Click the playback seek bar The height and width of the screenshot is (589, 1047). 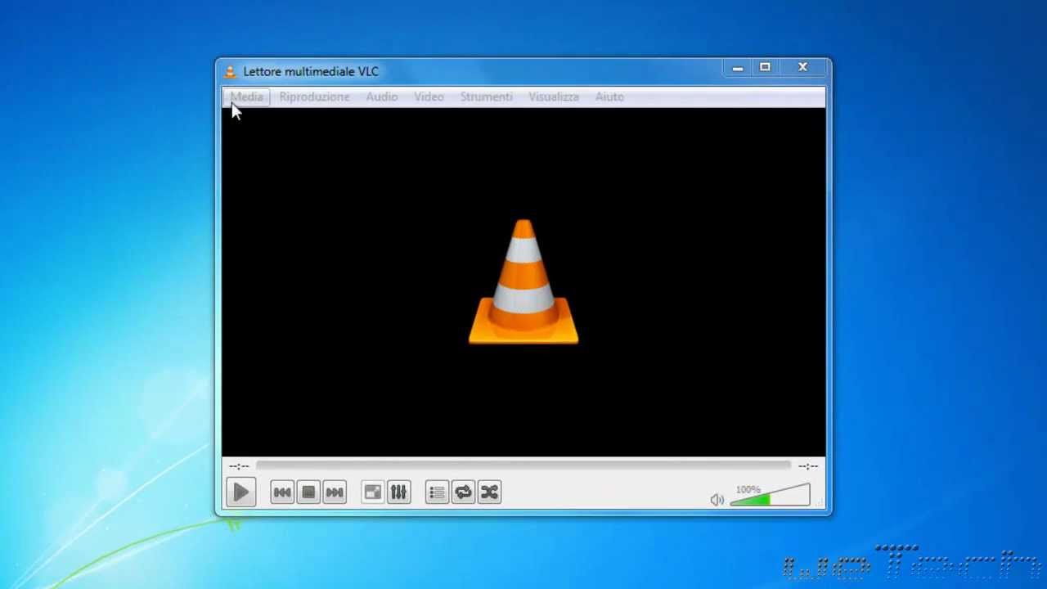click(523, 465)
